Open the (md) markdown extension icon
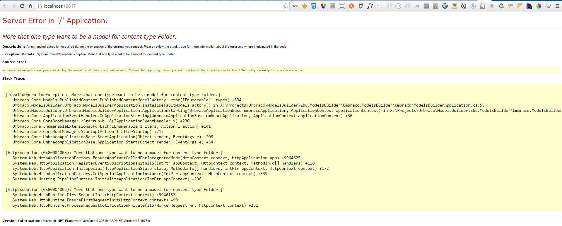 (426, 6)
